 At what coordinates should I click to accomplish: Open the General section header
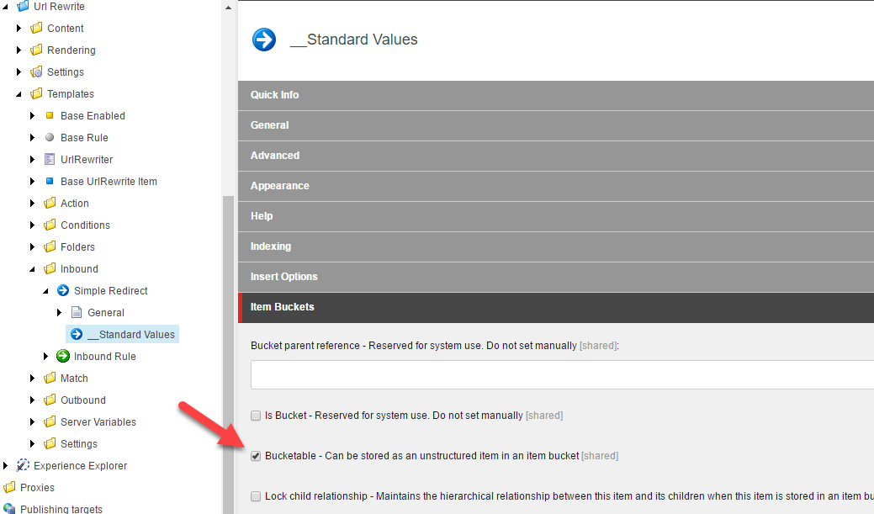pos(556,125)
